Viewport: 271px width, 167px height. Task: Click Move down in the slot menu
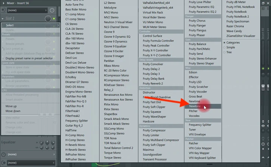(13, 111)
